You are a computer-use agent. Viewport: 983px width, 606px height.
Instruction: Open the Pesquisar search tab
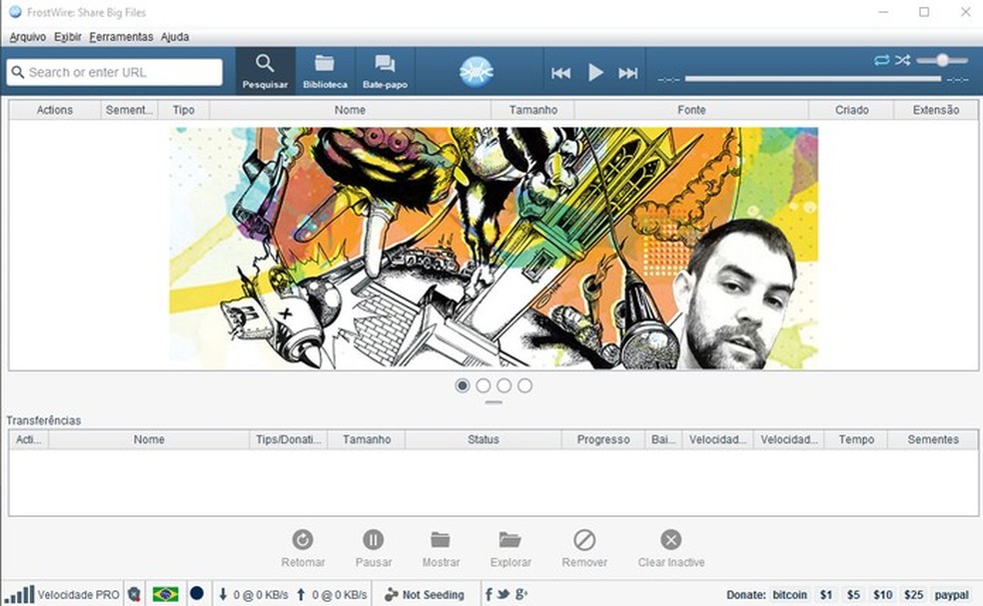[x=265, y=72]
